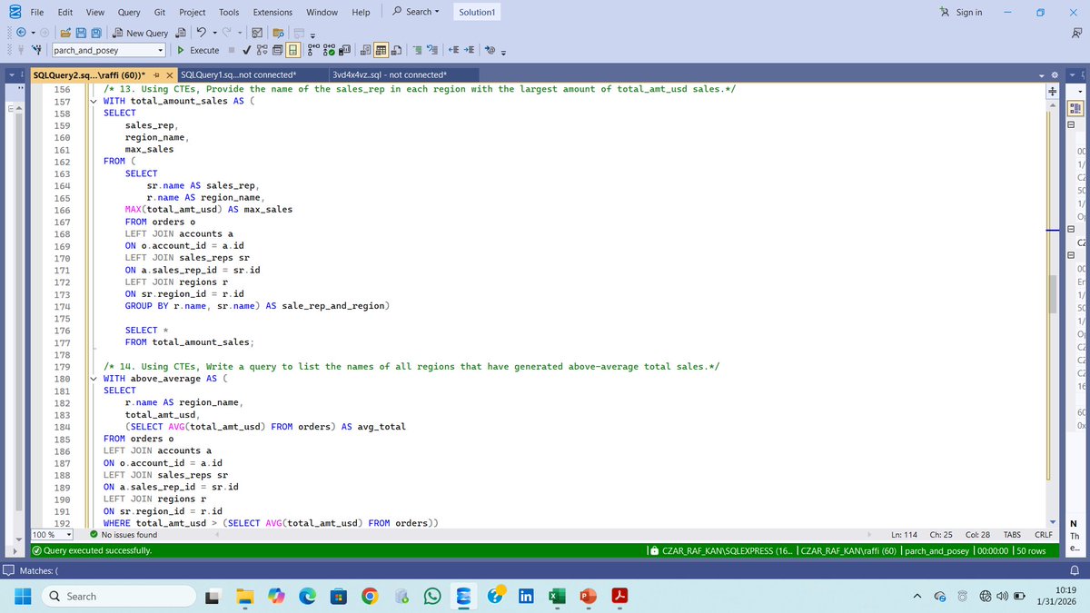
Task: Click the taskbar Search field
Action: [120, 597]
